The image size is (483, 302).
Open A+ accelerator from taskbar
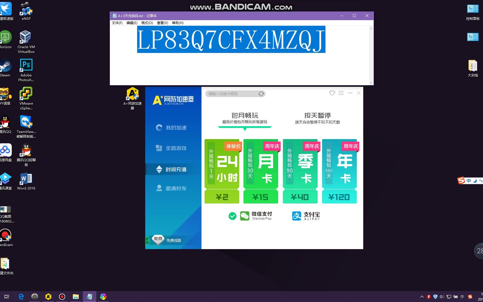(48, 297)
